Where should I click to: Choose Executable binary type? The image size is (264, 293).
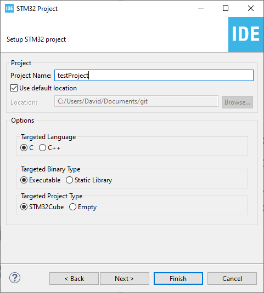pos(24,180)
